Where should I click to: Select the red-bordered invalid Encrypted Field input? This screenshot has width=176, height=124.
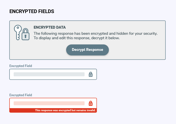tap(53, 103)
